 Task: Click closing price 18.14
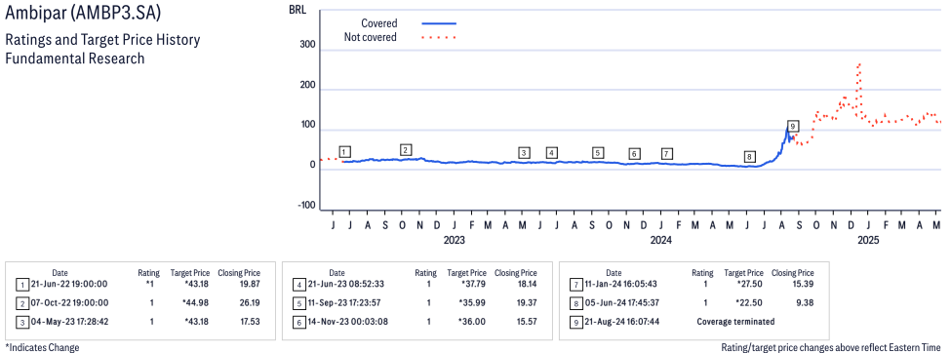coord(527,284)
